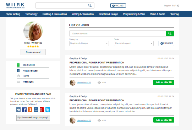The height and width of the screenshot is (130, 192).
Task: Click Add an offer (2) on first job
Action: pyautogui.click(x=164, y=82)
